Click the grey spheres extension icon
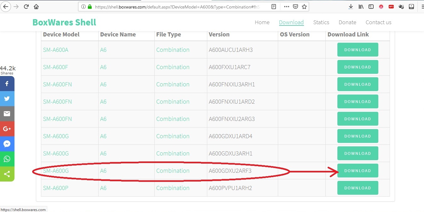 coord(401,7)
